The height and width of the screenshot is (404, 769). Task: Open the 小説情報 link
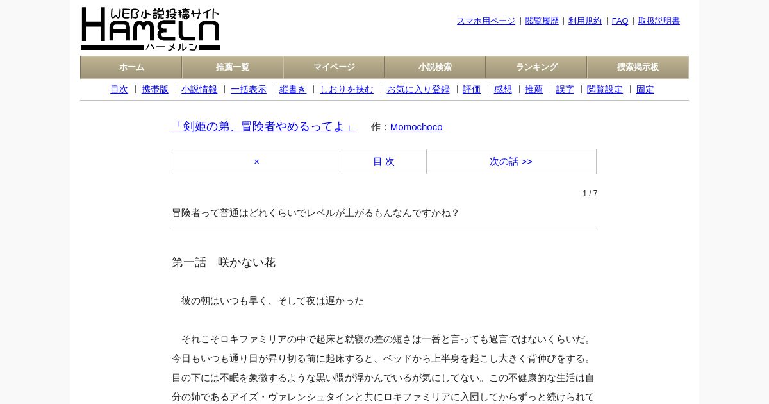(x=199, y=90)
